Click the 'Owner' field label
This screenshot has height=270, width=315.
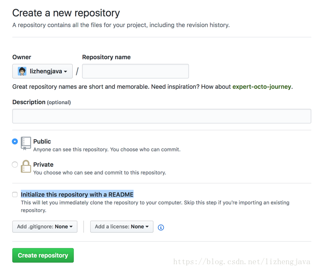click(22, 57)
